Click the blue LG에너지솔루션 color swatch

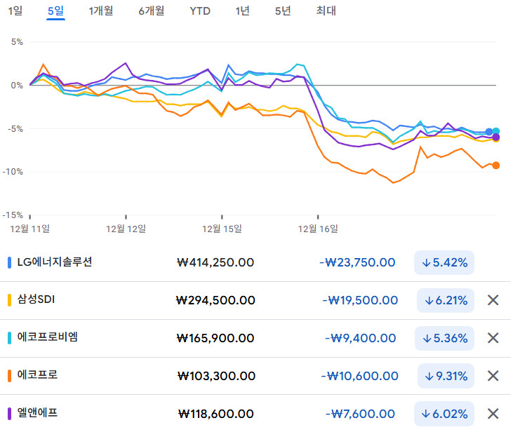click(x=8, y=263)
